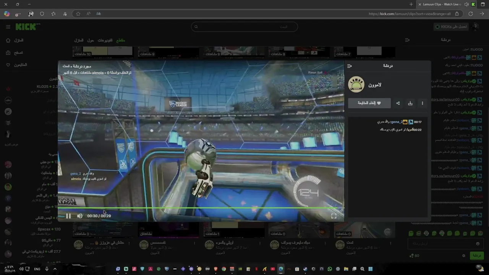Viewport: 489px width, 275px height.
Task: Open the emoji picker in chat input
Action: tap(478, 244)
